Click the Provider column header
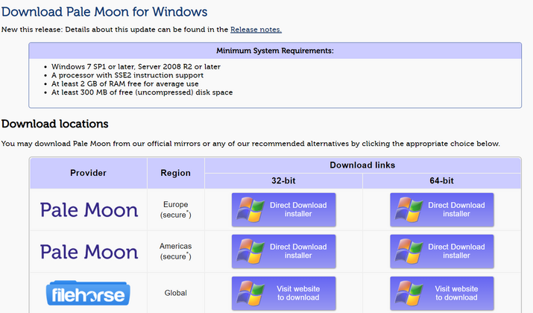 click(89, 173)
